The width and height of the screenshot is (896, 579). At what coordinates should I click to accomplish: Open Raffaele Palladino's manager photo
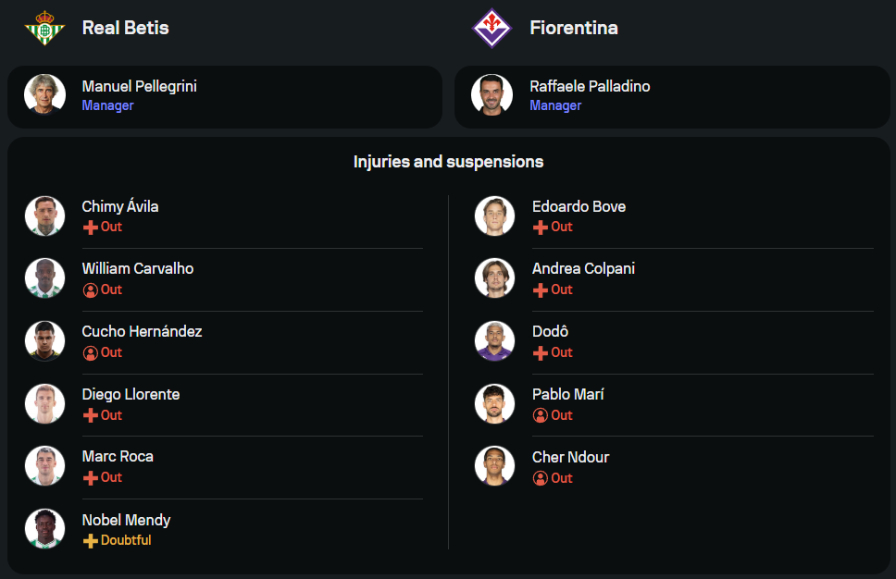coord(492,94)
